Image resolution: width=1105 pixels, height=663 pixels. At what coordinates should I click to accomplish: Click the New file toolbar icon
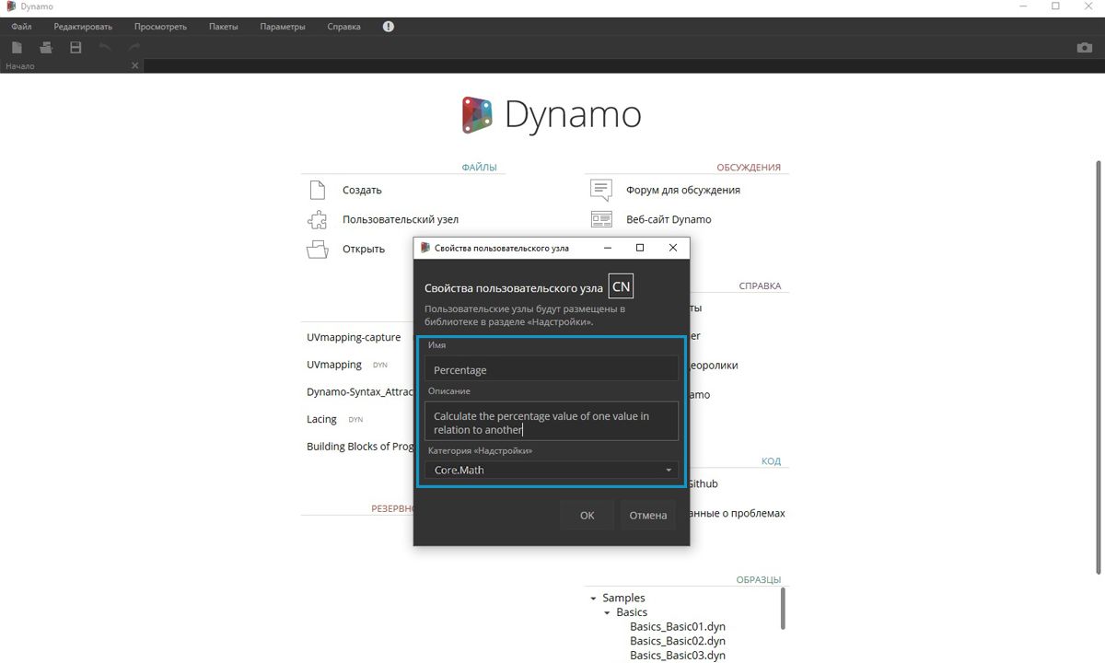pyautogui.click(x=17, y=47)
